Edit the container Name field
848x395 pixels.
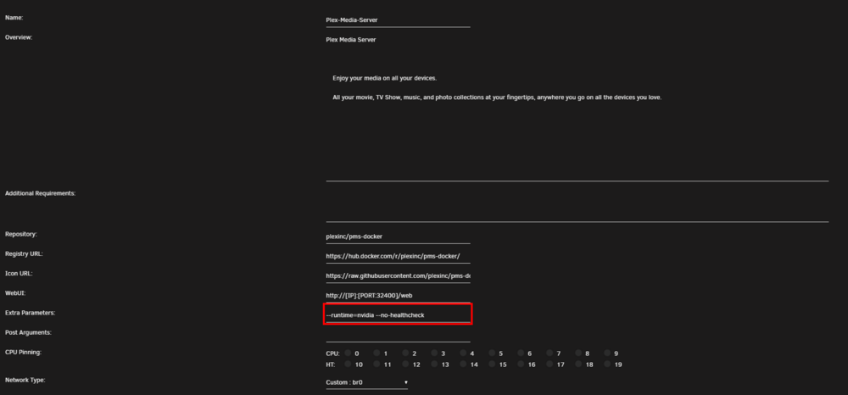pos(398,20)
